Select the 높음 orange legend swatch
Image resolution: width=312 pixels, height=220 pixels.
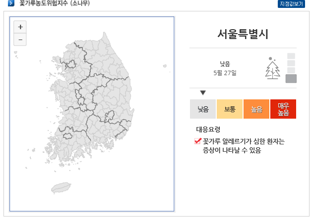(x=256, y=109)
